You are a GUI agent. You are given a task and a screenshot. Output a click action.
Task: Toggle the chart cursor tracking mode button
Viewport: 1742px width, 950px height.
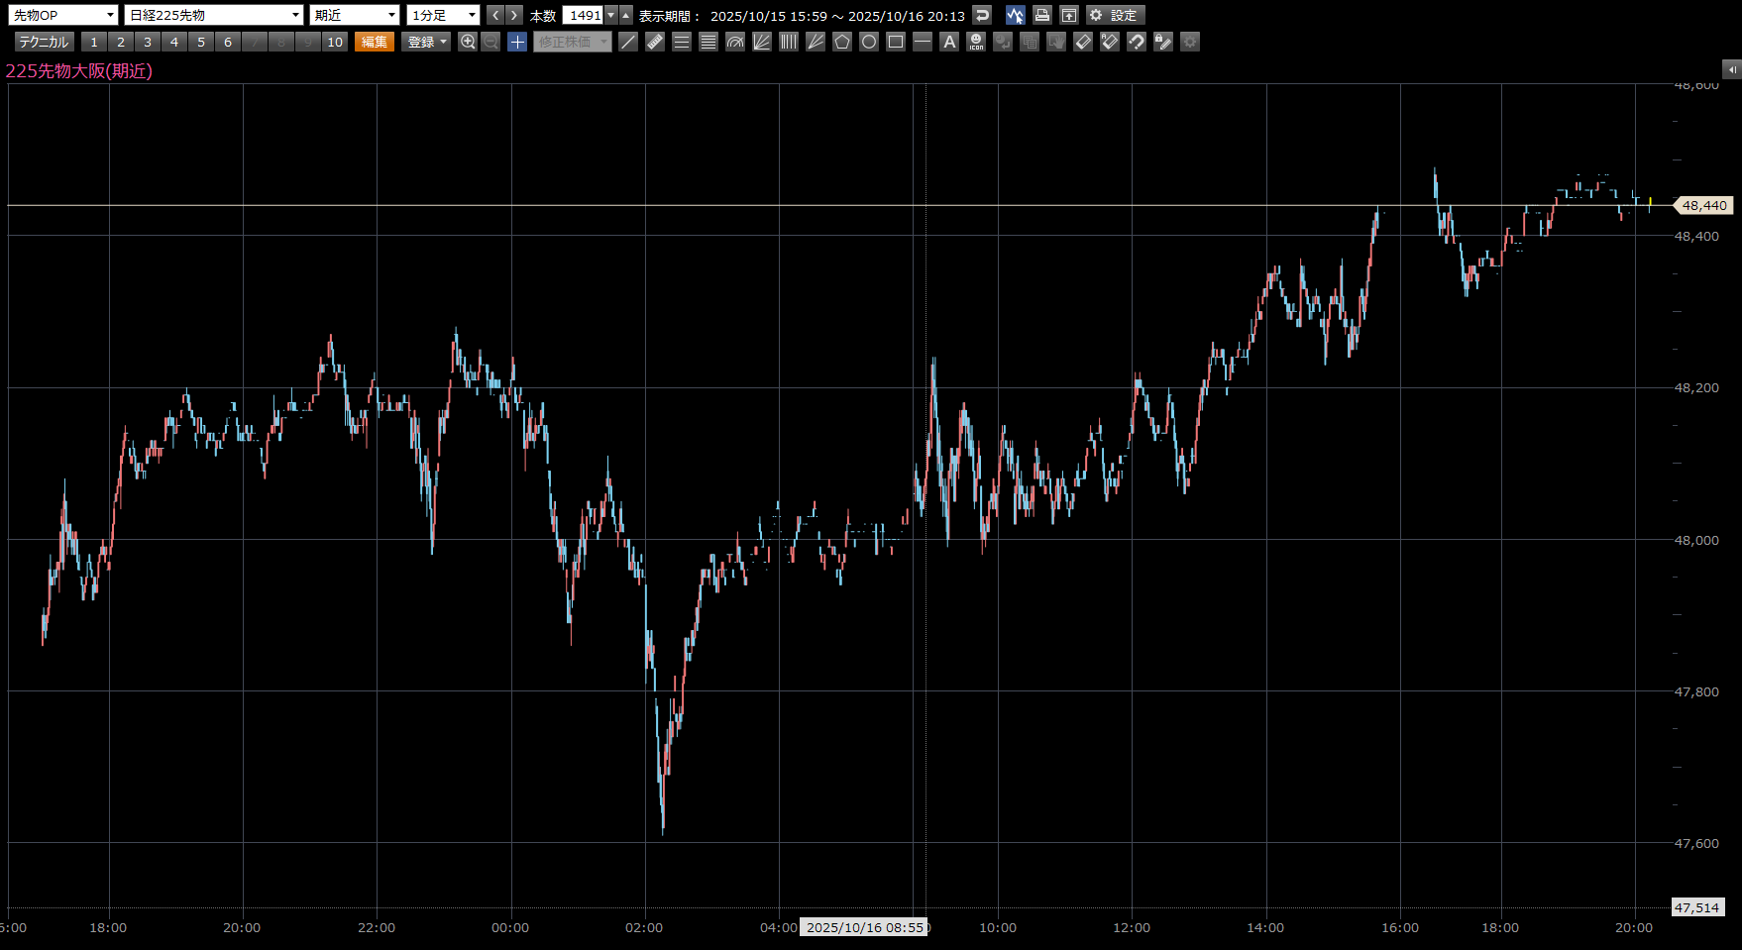point(1015,15)
